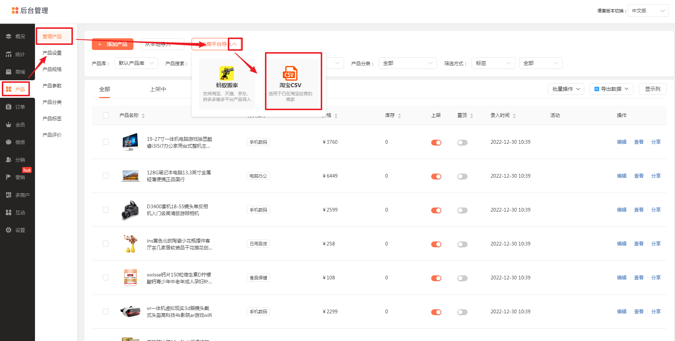675x341 pixels.
Task: Click 查看 for 128G笔记本电脑
Action: [x=639, y=176]
